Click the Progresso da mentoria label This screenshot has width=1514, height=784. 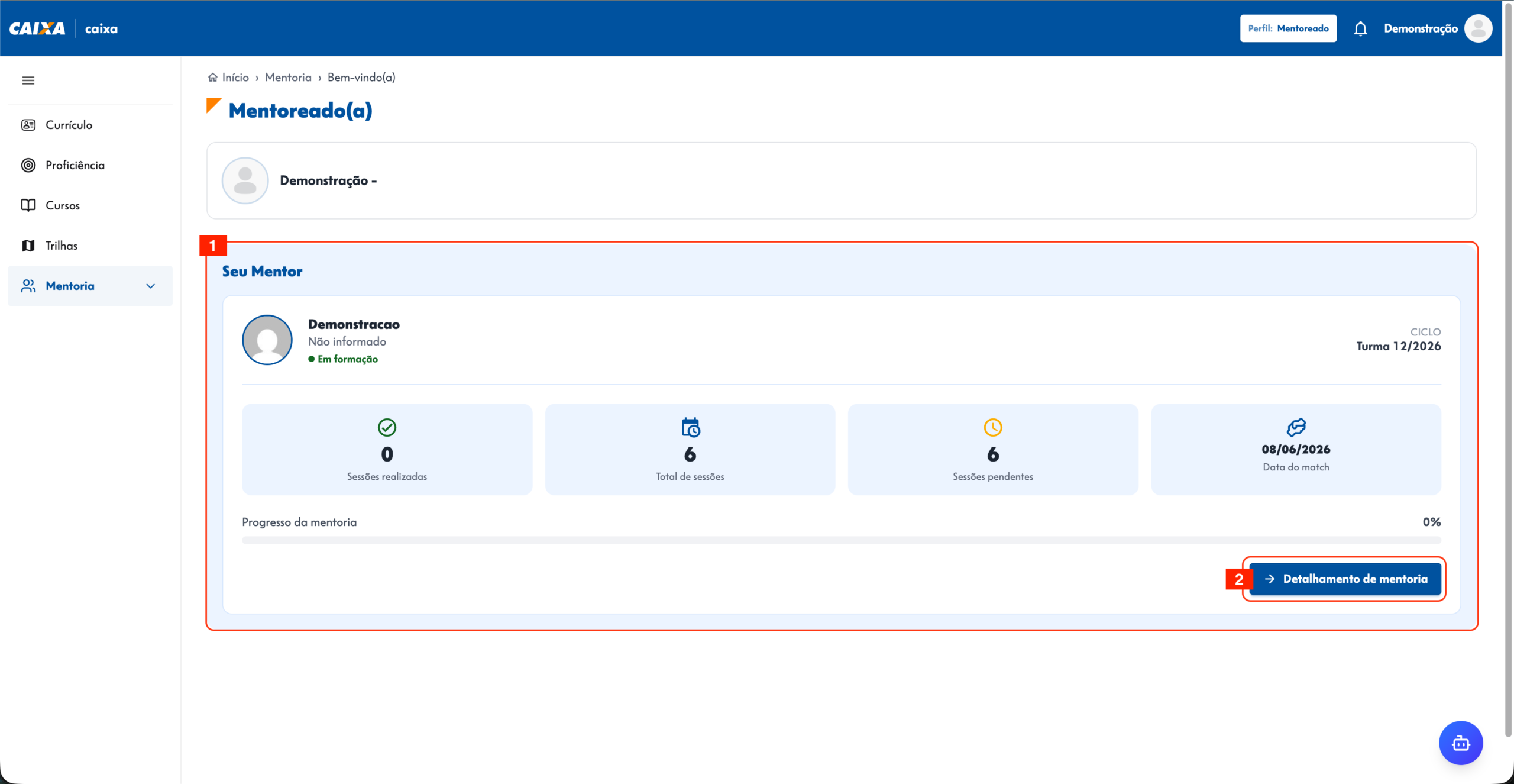299,522
